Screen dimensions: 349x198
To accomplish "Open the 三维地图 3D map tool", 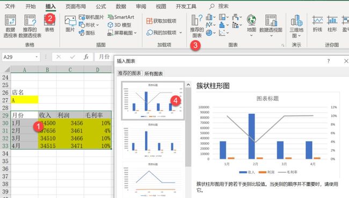I will pos(296,26).
